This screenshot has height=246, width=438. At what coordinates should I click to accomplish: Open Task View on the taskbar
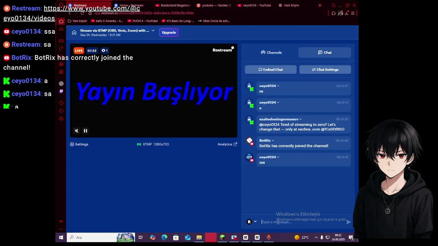coord(141,237)
